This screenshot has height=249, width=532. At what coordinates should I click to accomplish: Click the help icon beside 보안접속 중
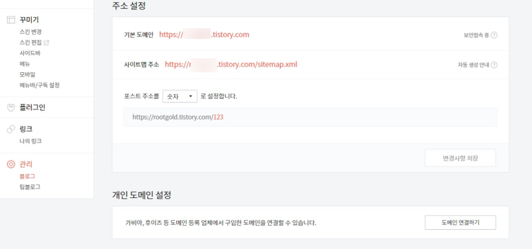click(x=494, y=35)
